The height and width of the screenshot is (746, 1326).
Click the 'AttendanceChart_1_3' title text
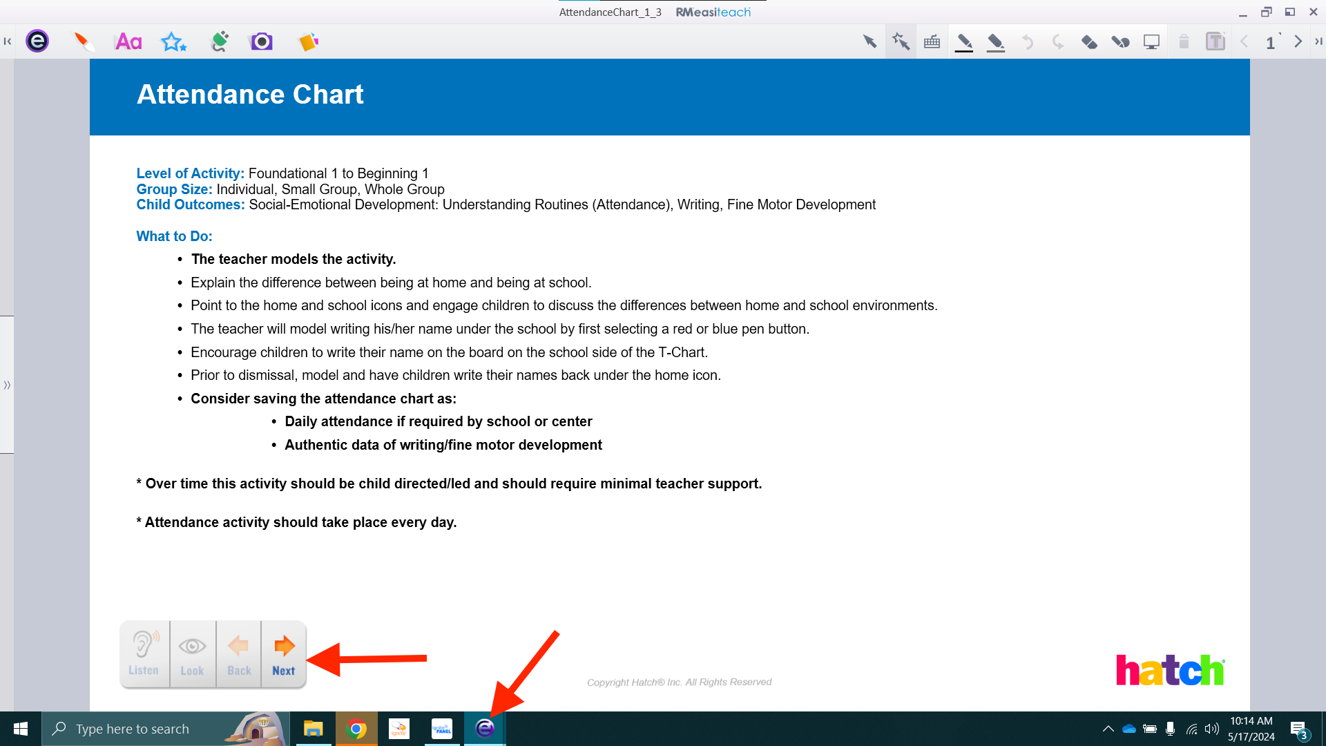pyautogui.click(x=611, y=12)
